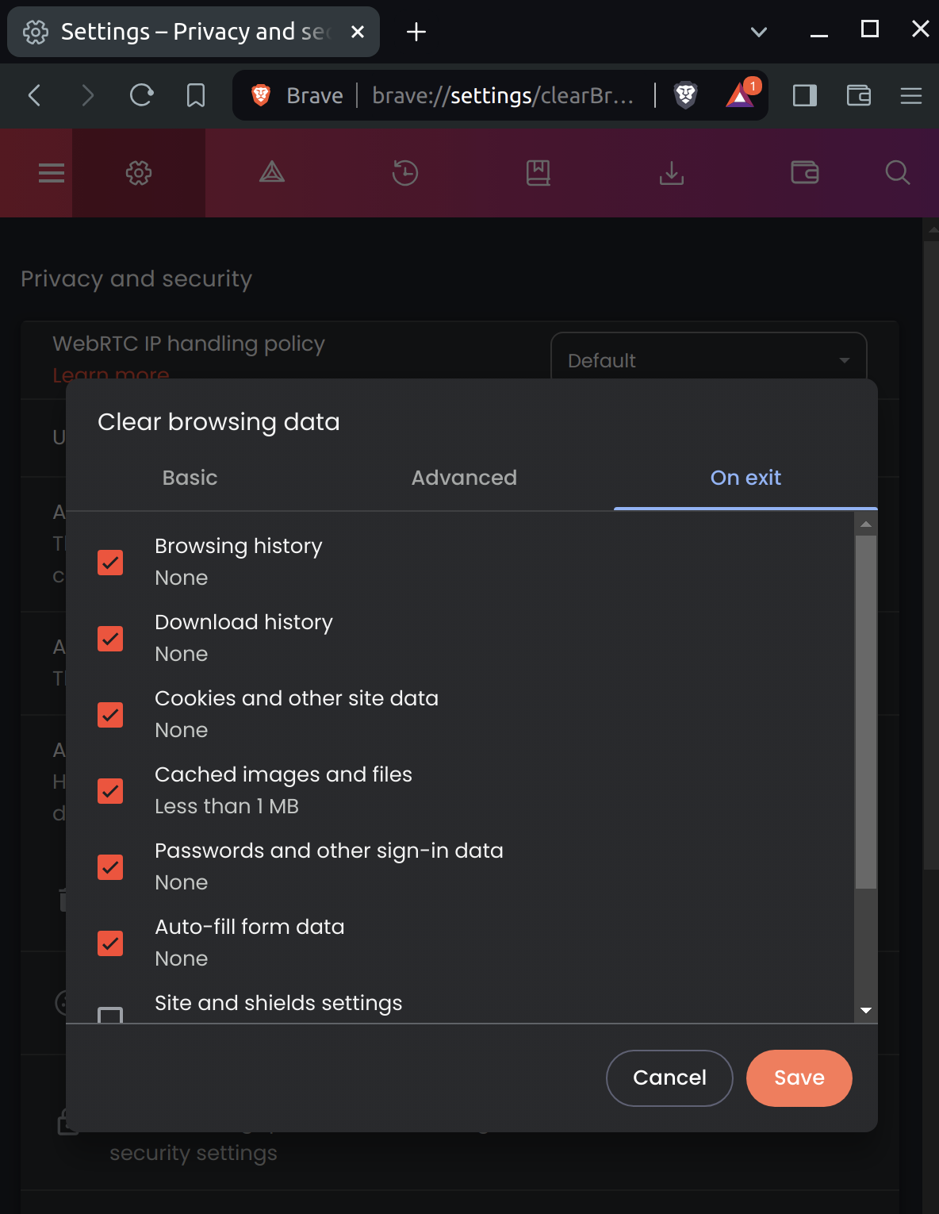This screenshot has height=1214, width=939.
Task: Open History settings section icon
Action: pyautogui.click(x=405, y=173)
